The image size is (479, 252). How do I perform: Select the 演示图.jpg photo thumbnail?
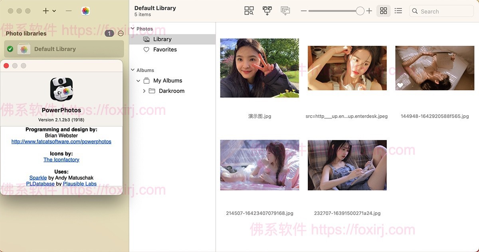coord(259,68)
